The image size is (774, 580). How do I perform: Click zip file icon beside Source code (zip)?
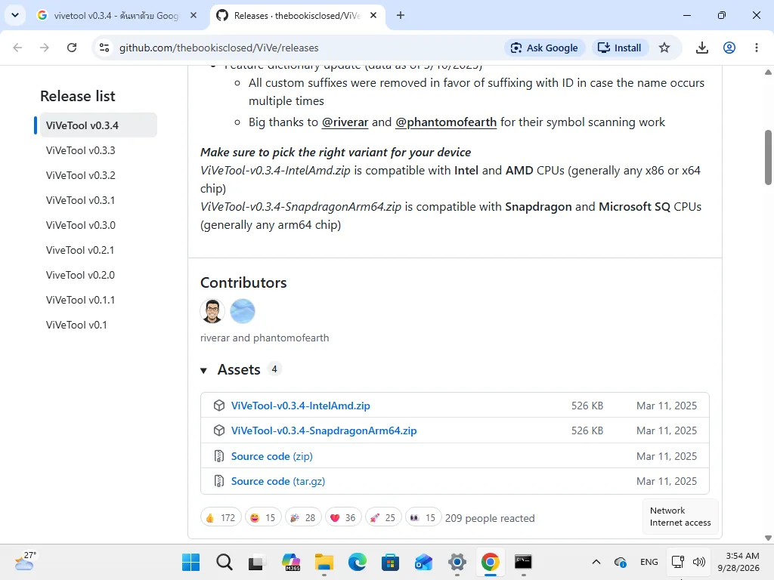click(218, 456)
